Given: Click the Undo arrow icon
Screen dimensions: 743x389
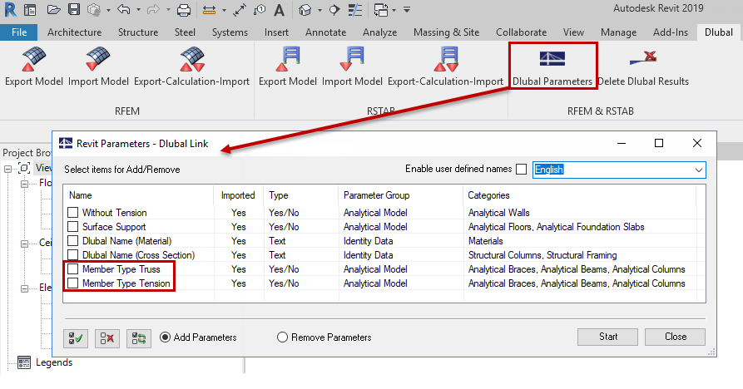Looking at the screenshot, I should 124,9.
